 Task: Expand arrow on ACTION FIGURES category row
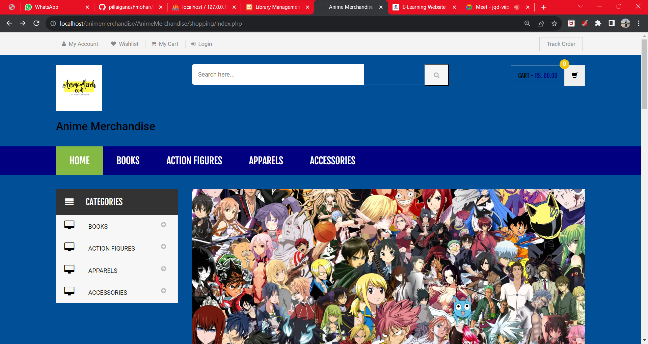coord(164,247)
